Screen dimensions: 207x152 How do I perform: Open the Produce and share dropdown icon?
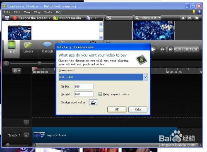pyautogui.click(x=89, y=18)
